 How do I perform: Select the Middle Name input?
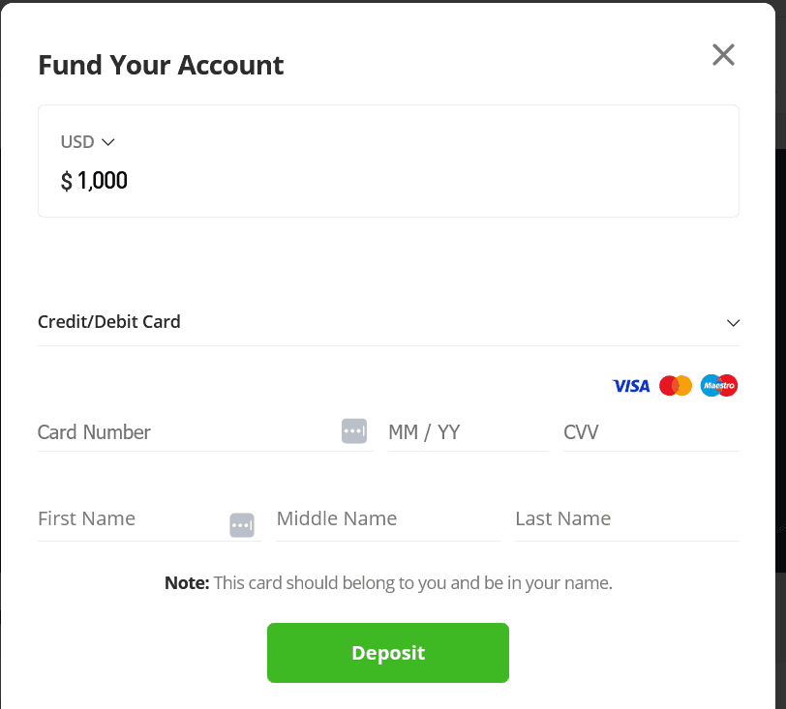point(387,519)
